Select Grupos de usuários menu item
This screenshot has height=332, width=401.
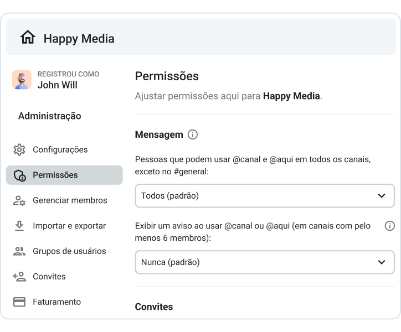coord(69,251)
